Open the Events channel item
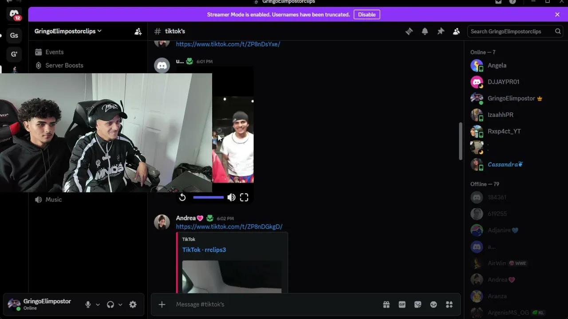 click(88, 52)
